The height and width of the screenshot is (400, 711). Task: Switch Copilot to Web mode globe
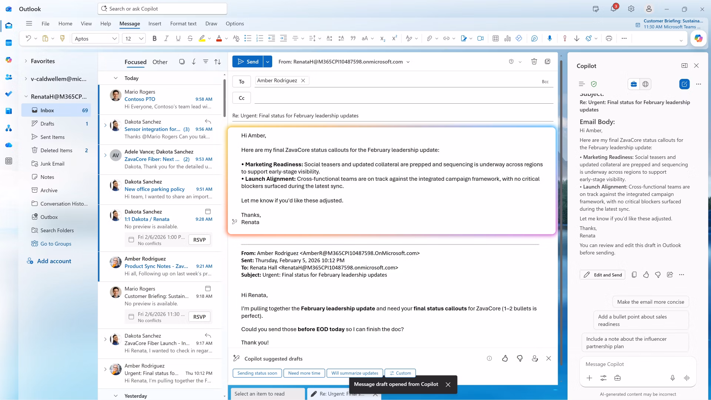645,84
